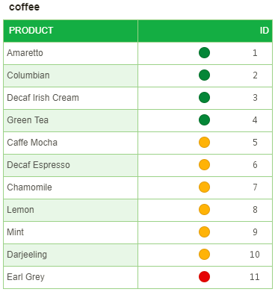Click the green status dot for Amaretto
275x295 pixels.
click(x=204, y=53)
